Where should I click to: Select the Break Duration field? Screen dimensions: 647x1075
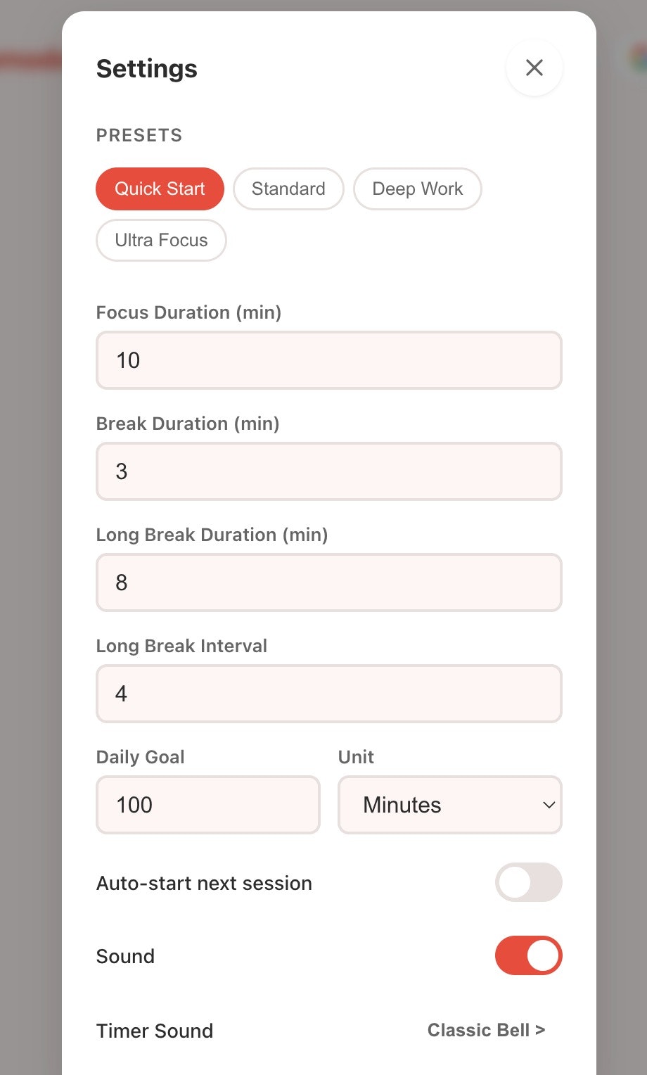tap(328, 471)
